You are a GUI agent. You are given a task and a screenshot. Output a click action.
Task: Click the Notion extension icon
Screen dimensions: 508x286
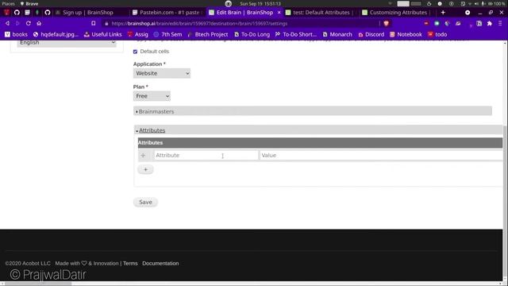[479, 23]
